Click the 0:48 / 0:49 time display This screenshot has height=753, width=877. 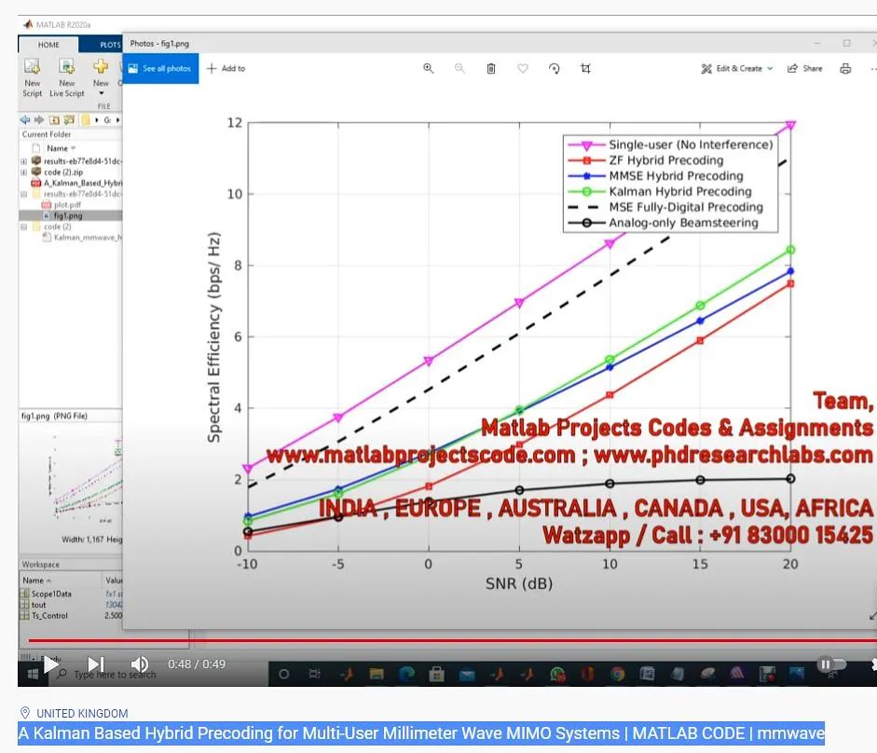(x=197, y=664)
